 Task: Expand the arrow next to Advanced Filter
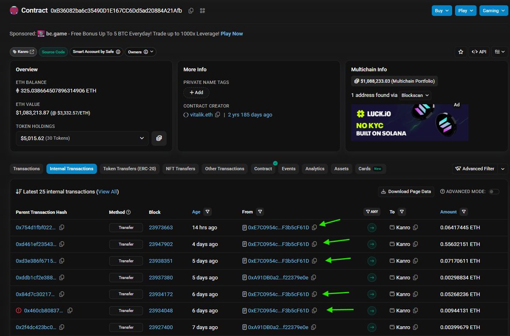[503, 169]
